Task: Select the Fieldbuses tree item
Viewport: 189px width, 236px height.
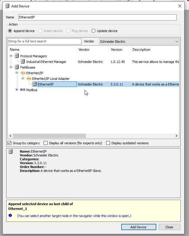Action: click(x=28, y=67)
